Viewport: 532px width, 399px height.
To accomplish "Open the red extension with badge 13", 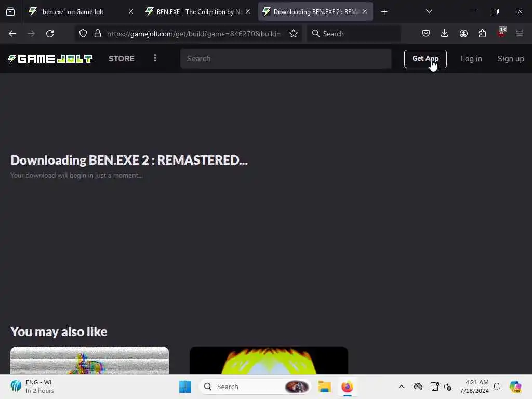I will click(x=501, y=33).
